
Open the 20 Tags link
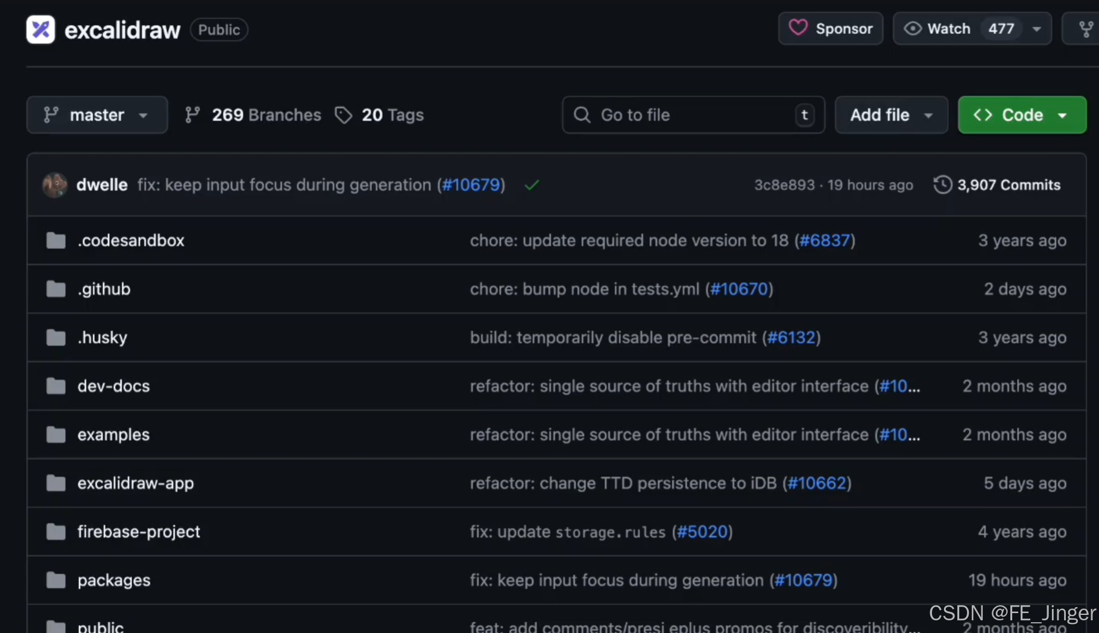pyautogui.click(x=380, y=115)
